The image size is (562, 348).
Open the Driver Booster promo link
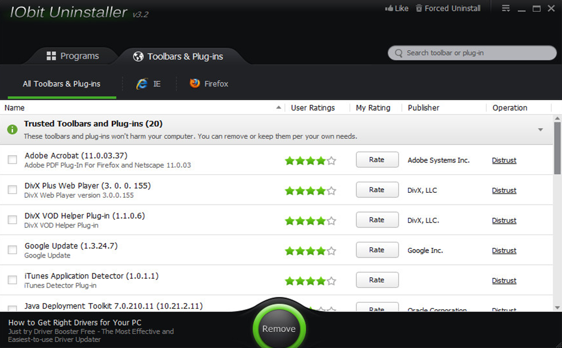91,331
